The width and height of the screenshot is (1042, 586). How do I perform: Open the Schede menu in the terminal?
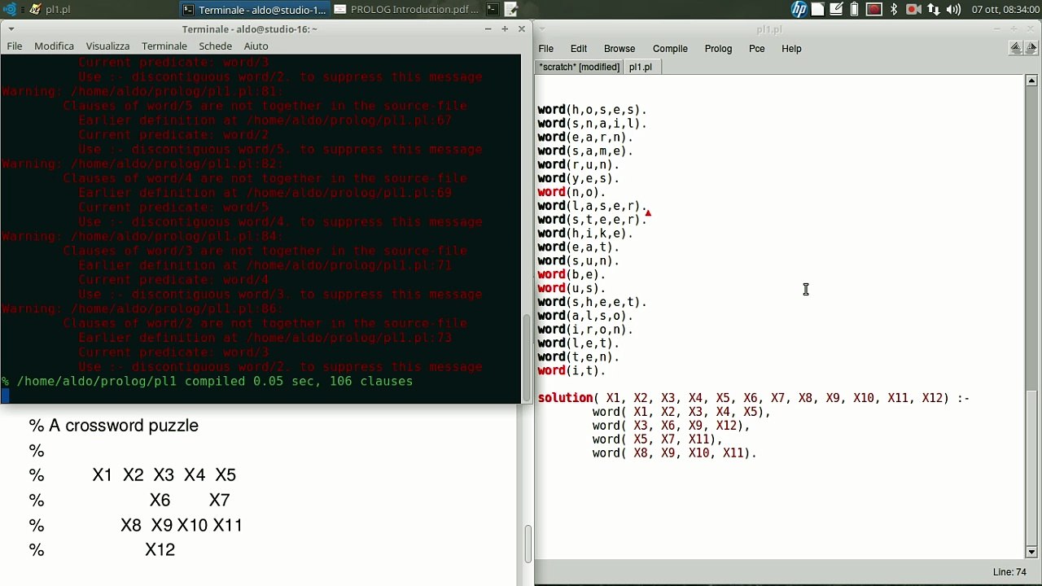(x=216, y=46)
